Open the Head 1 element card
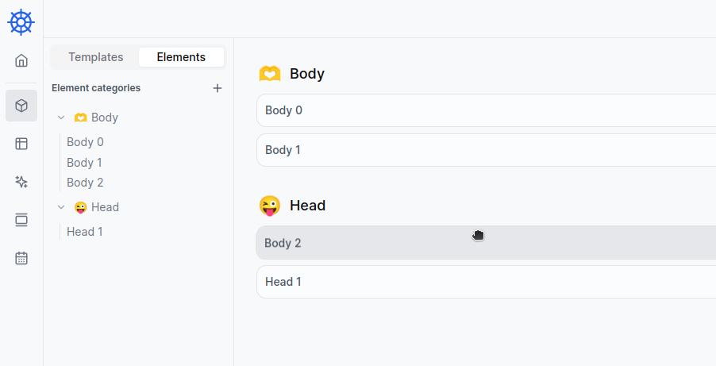The image size is (716, 366). point(486,282)
